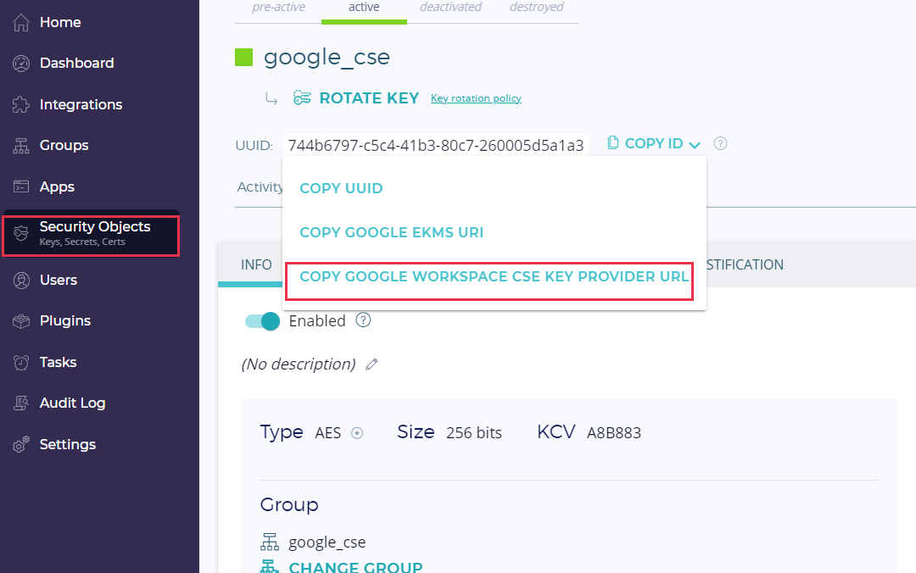
Task: Click the Apps terminal icon
Action: coord(21,187)
